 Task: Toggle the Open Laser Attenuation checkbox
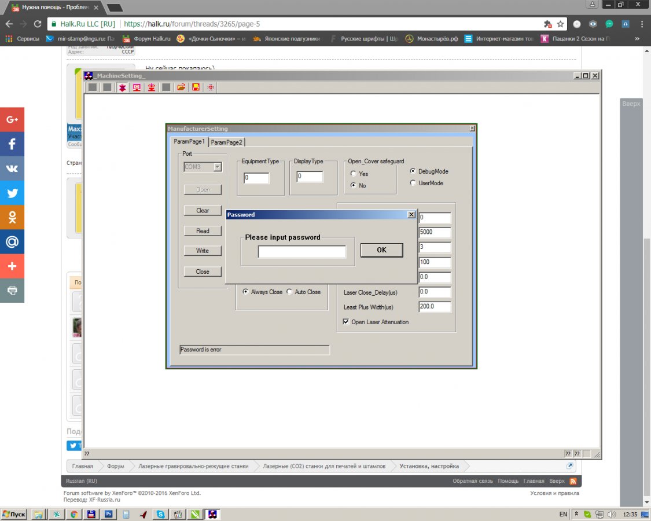click(346, 322)
